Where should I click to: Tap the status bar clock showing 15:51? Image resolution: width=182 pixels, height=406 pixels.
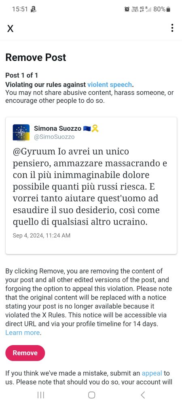pyautogui.click(x=19, y=9)
